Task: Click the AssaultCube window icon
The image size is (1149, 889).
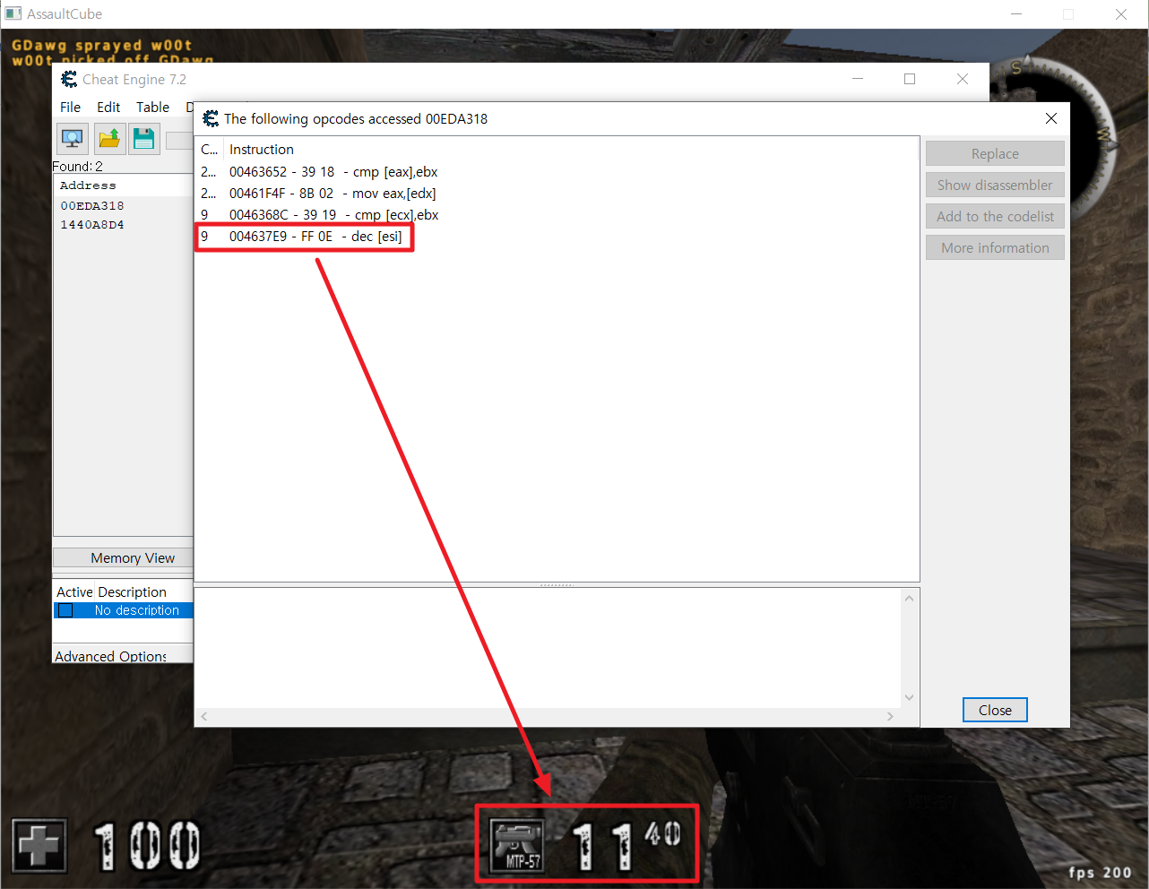Action: click(13, 13)
